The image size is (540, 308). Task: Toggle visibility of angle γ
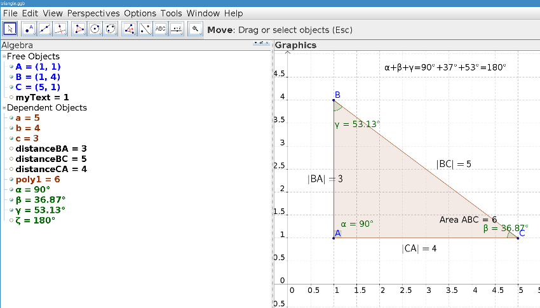tap(11, 210)
